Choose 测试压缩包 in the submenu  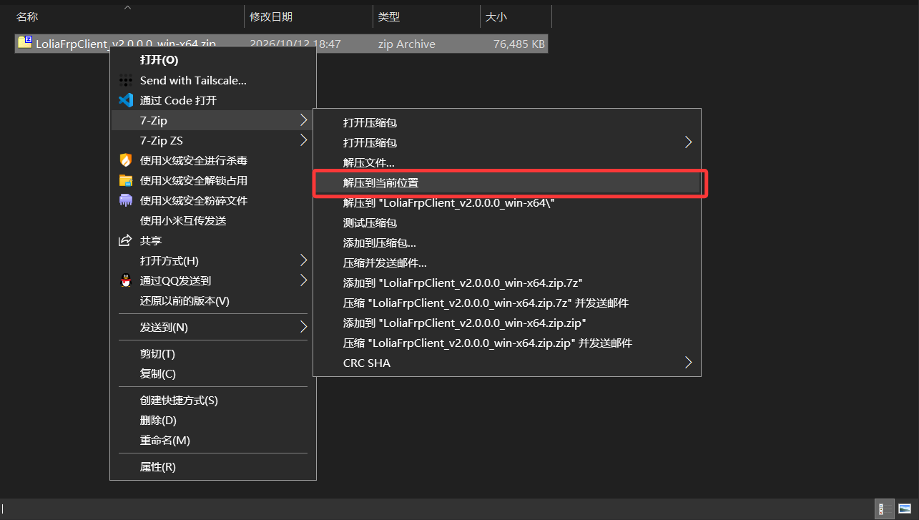coord(507,222)
